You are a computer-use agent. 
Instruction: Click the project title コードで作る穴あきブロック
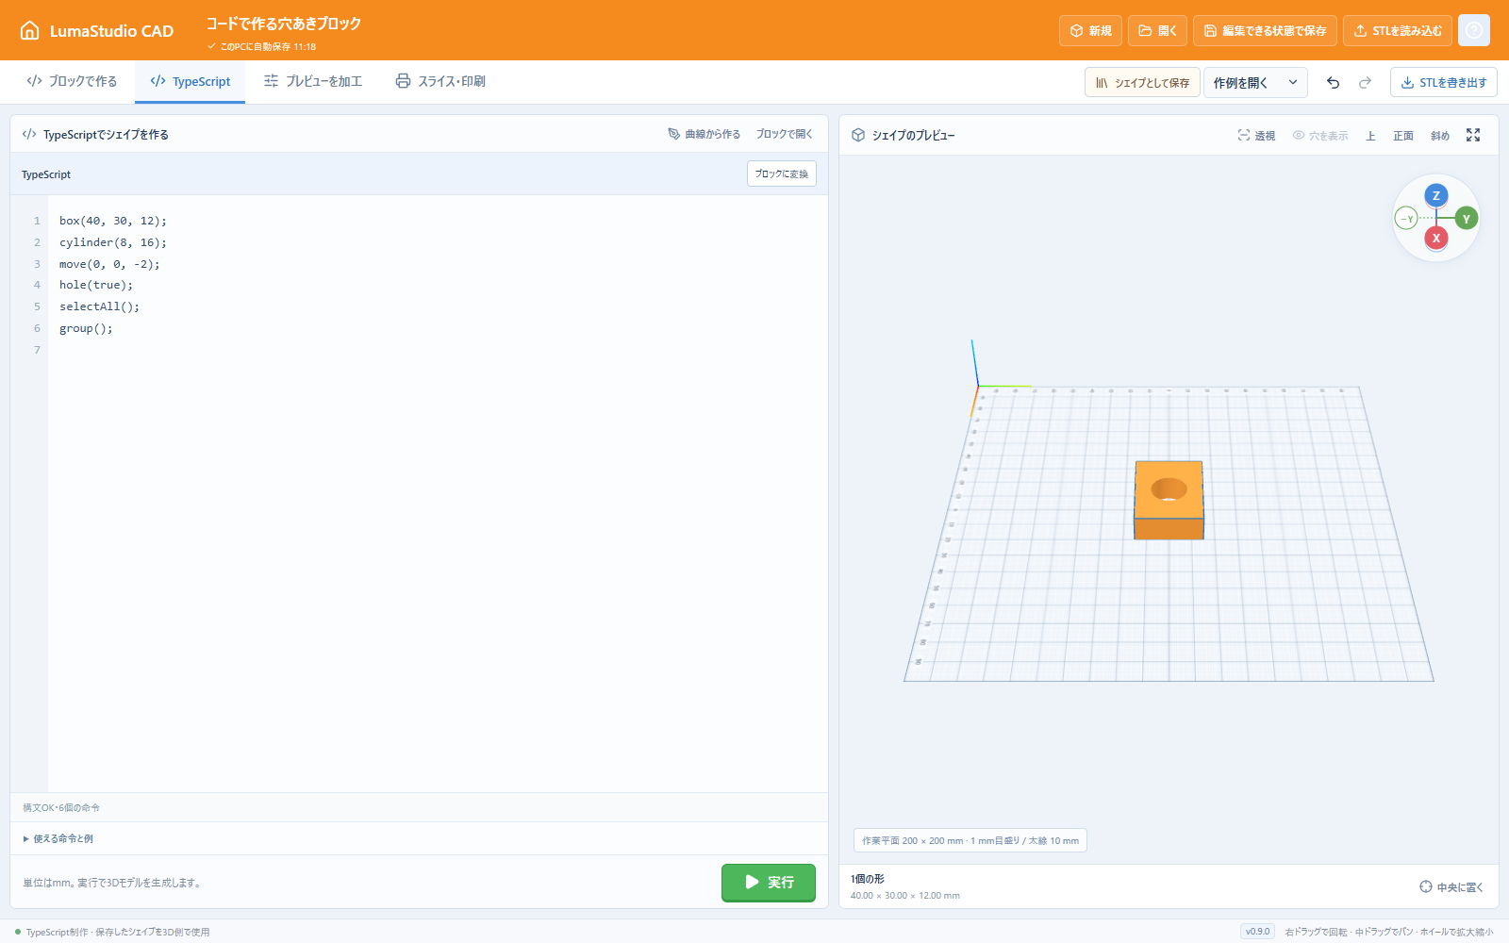tap(284, 24)
